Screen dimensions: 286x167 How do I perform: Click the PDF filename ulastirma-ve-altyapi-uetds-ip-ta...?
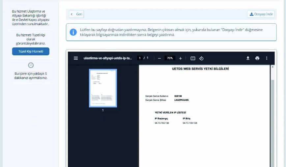(x=108, y=58)
